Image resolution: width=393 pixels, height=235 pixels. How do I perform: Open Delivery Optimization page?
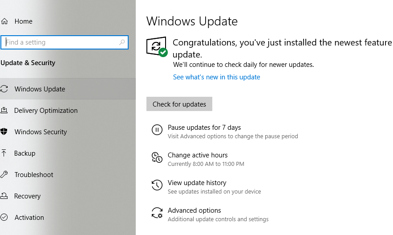[x=46, y=111]
